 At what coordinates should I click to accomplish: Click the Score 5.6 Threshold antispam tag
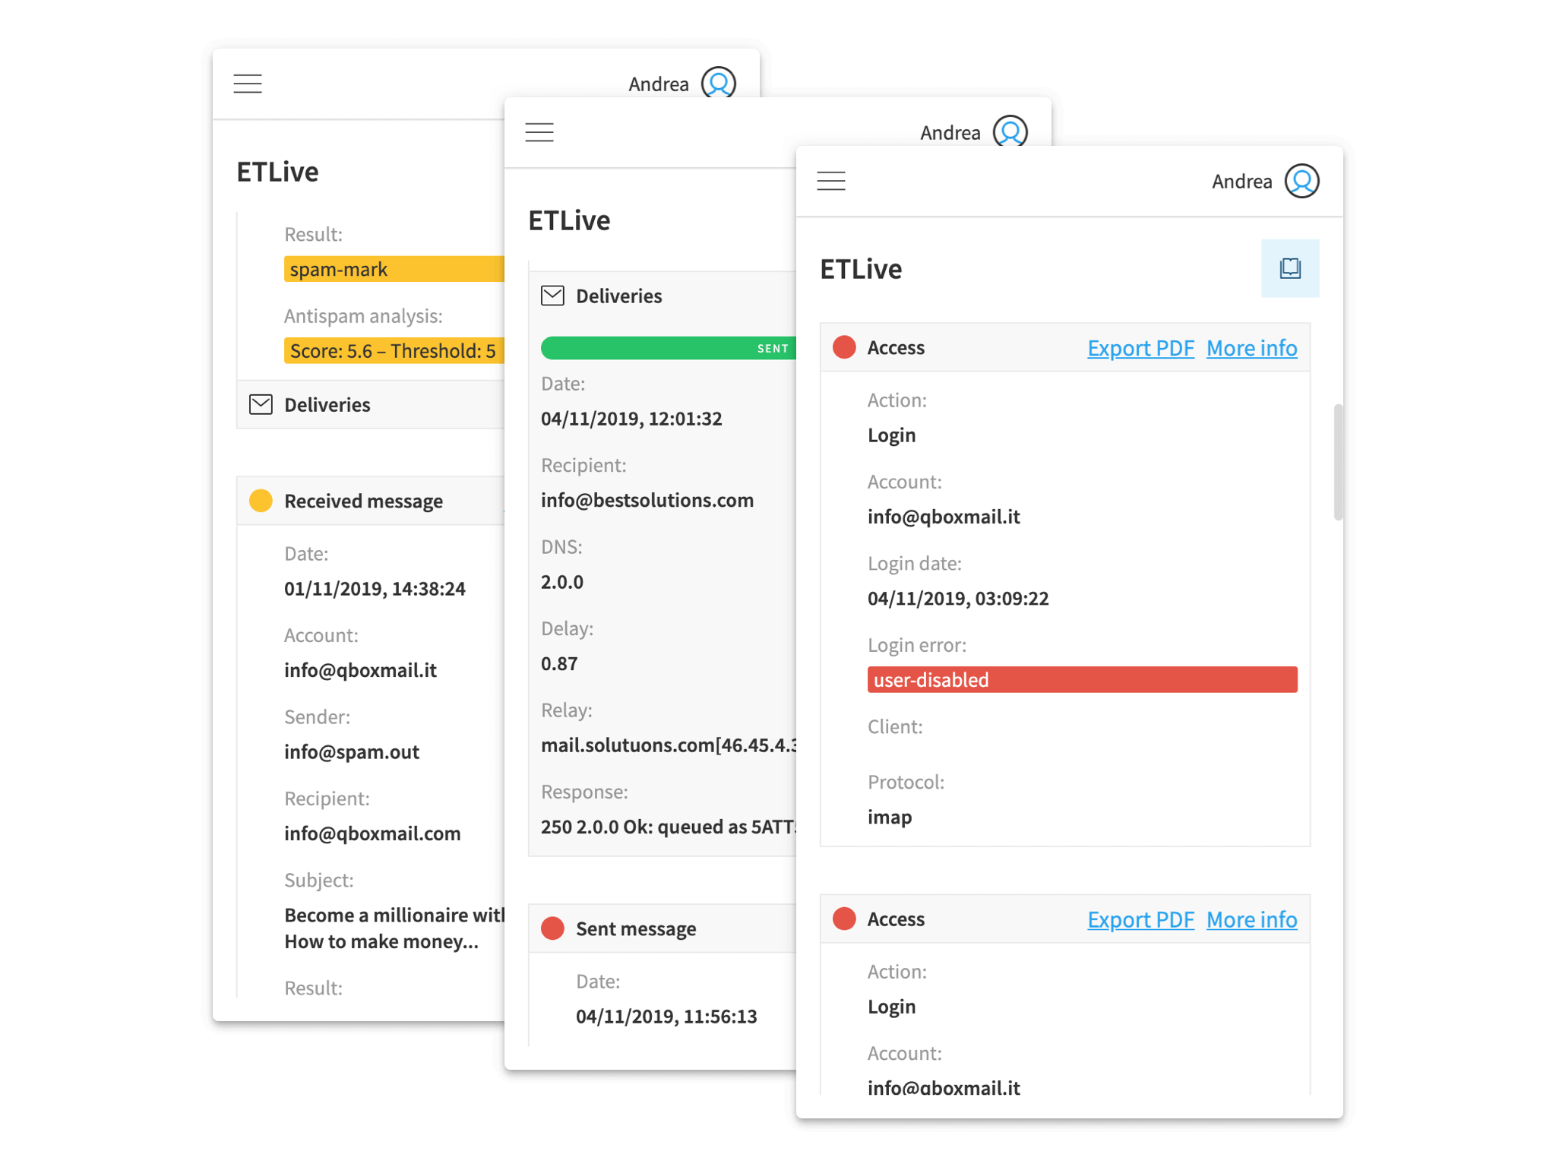click(x=394, y=350)
